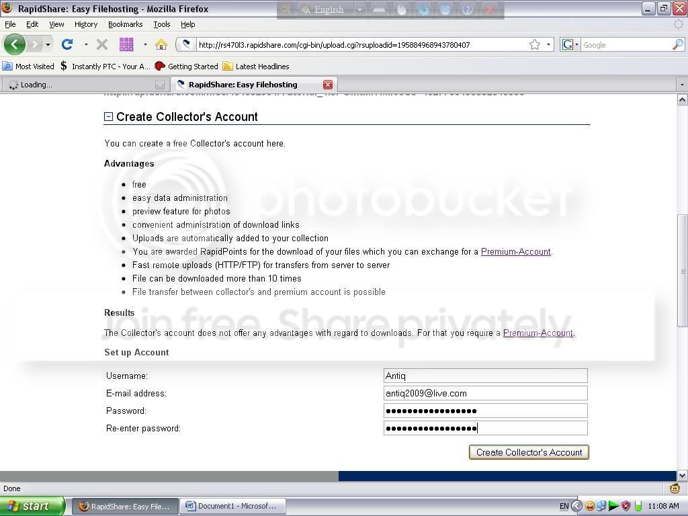Click the green beaker tray icon
This screenshot has width=688, height=516.
click(x=638, y=507)
